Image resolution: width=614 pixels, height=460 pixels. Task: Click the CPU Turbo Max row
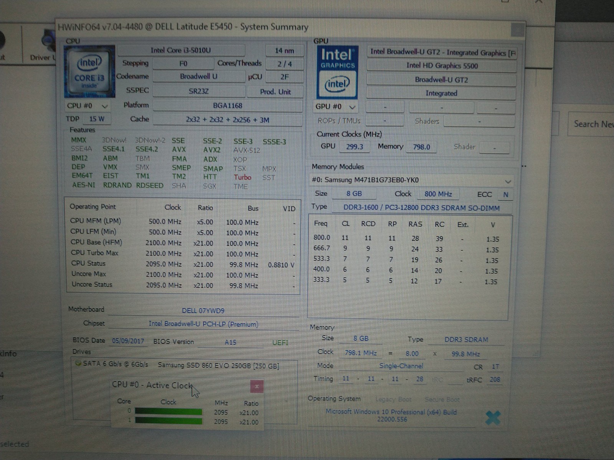[183, 253]
